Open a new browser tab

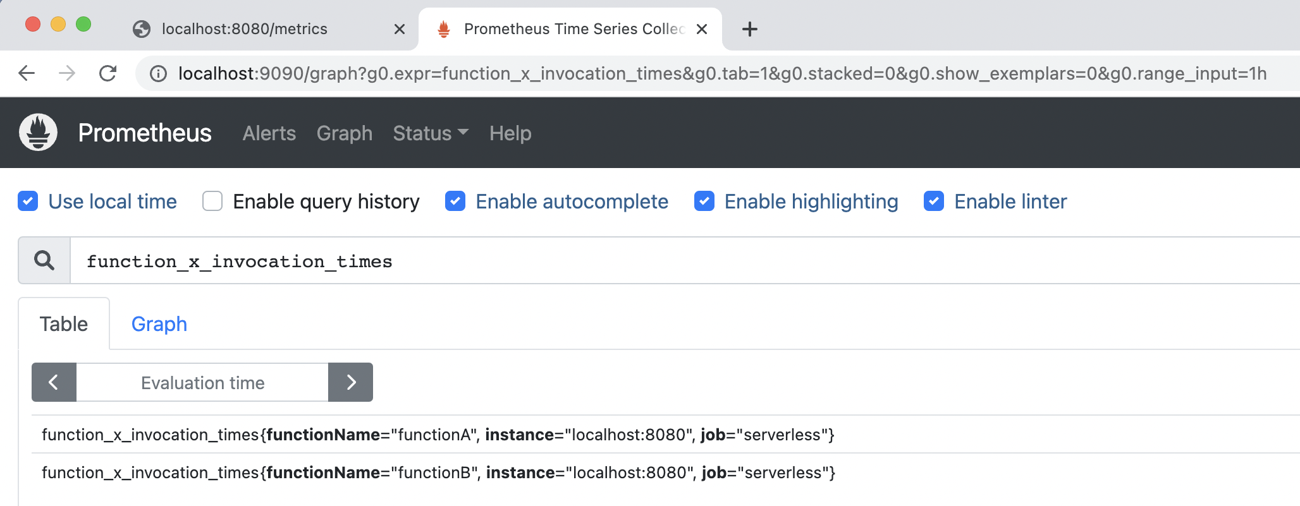(x=749, y=29)
